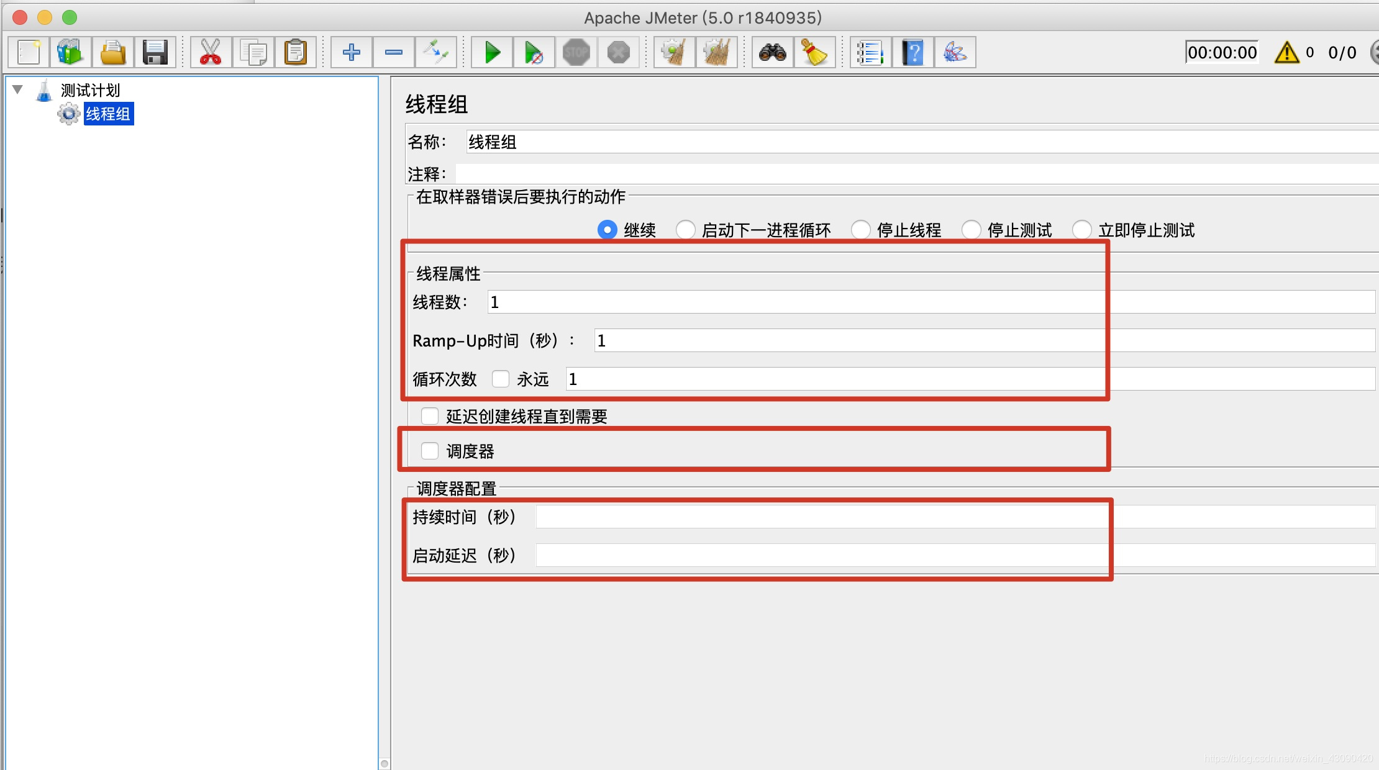Open Help question mark icon
Image resolution: width=1379 pixels, height=770 pixels.
[913, 52]
